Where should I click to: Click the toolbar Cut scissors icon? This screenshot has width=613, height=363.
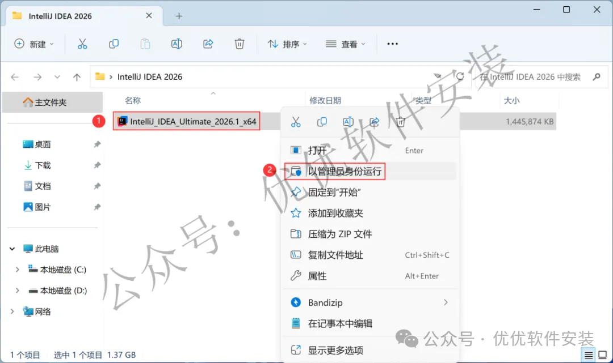click(x=82, y=44)
